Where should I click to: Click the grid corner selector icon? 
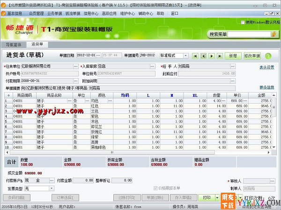[8, 95]
